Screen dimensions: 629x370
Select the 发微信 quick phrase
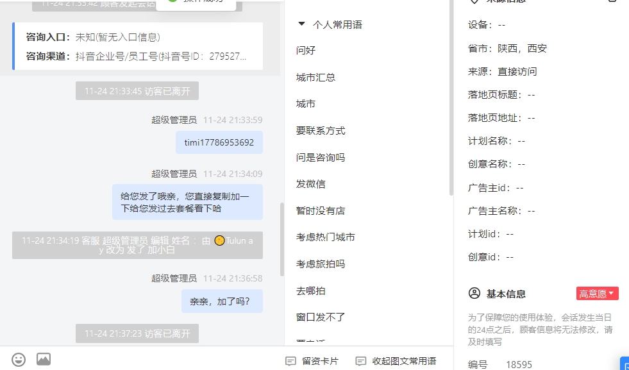(x=311, y=184)
